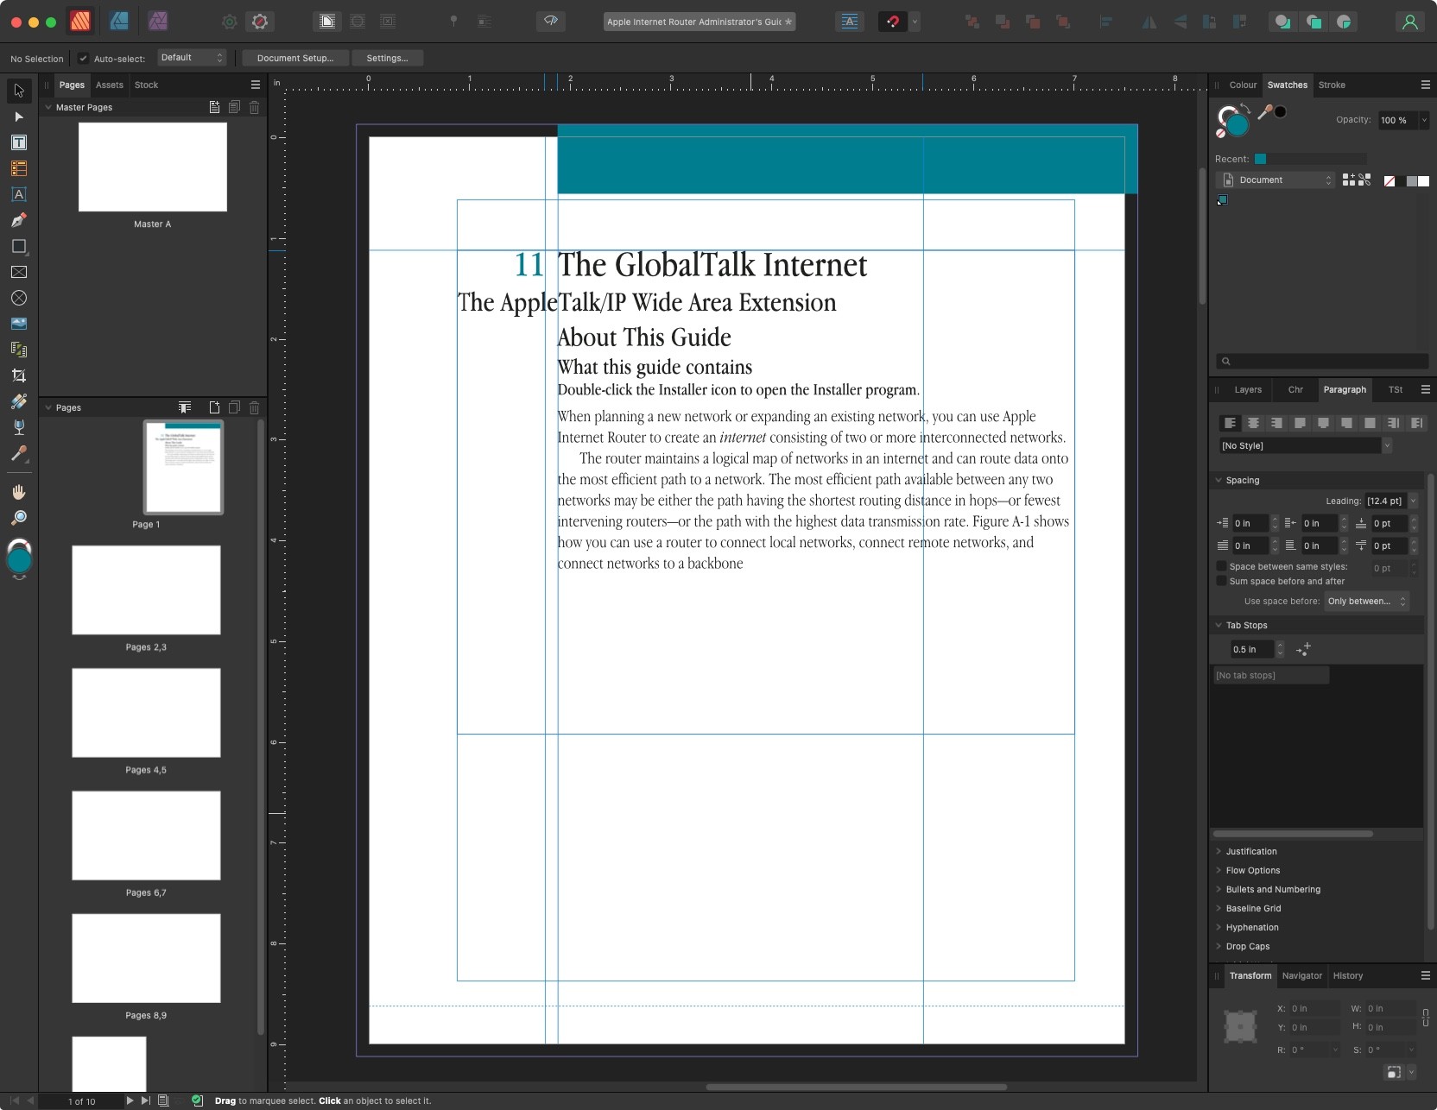Open the Leading value dropdown
The height and width of the screenshot is (1110, 1437).
[1414, 501]
